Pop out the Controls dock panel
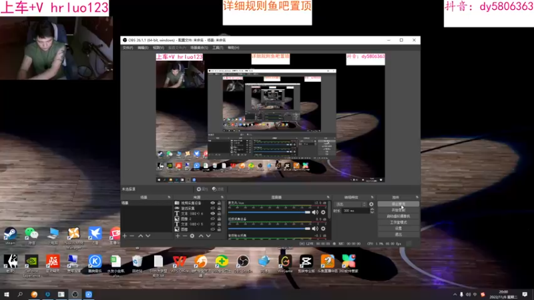Viewport: 534px width, 300px height. (x=417, y=197)
